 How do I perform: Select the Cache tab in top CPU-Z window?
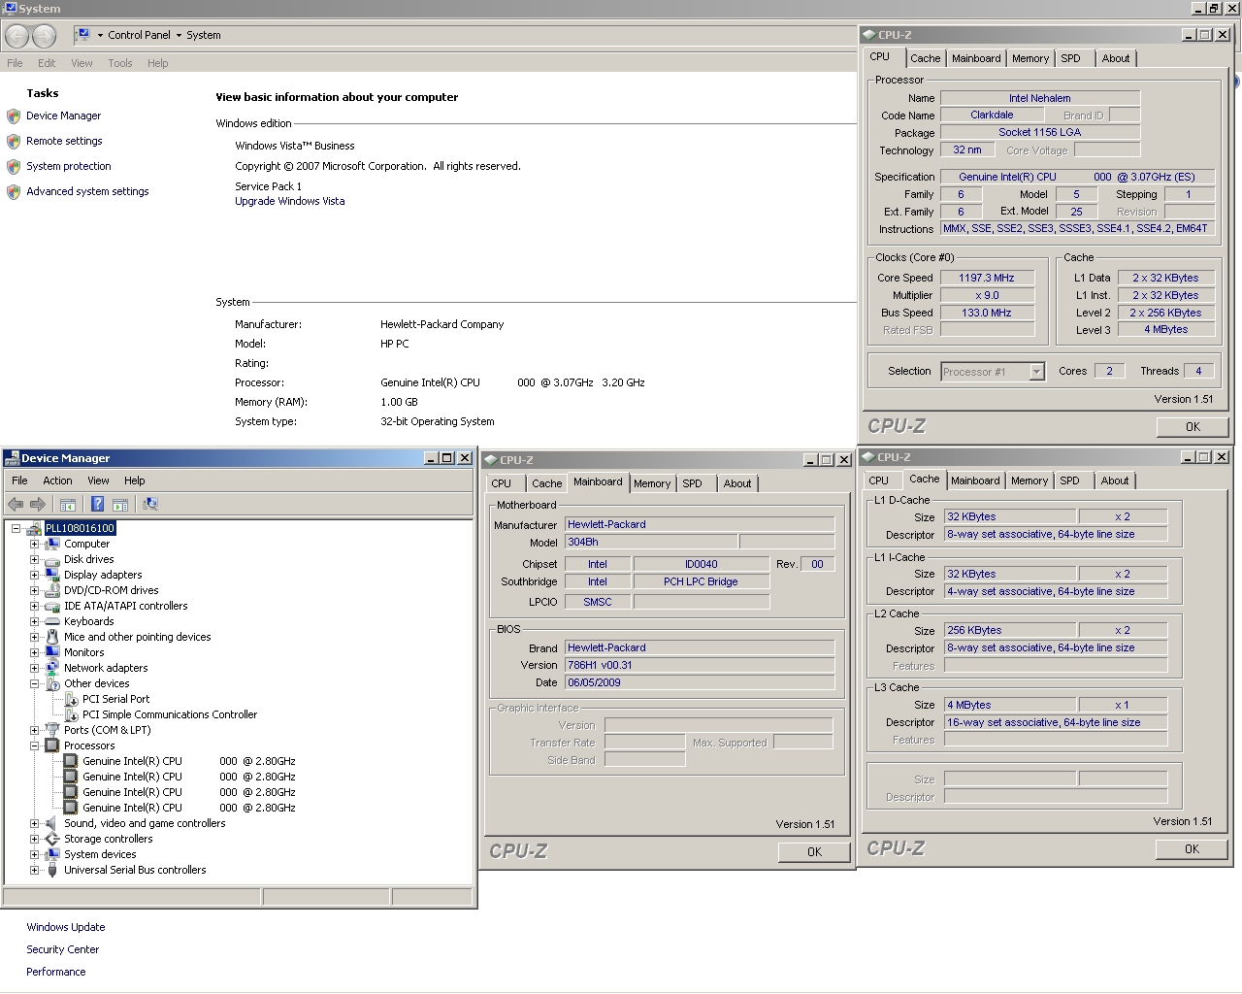pyautogui.click(x=925, y=58)
